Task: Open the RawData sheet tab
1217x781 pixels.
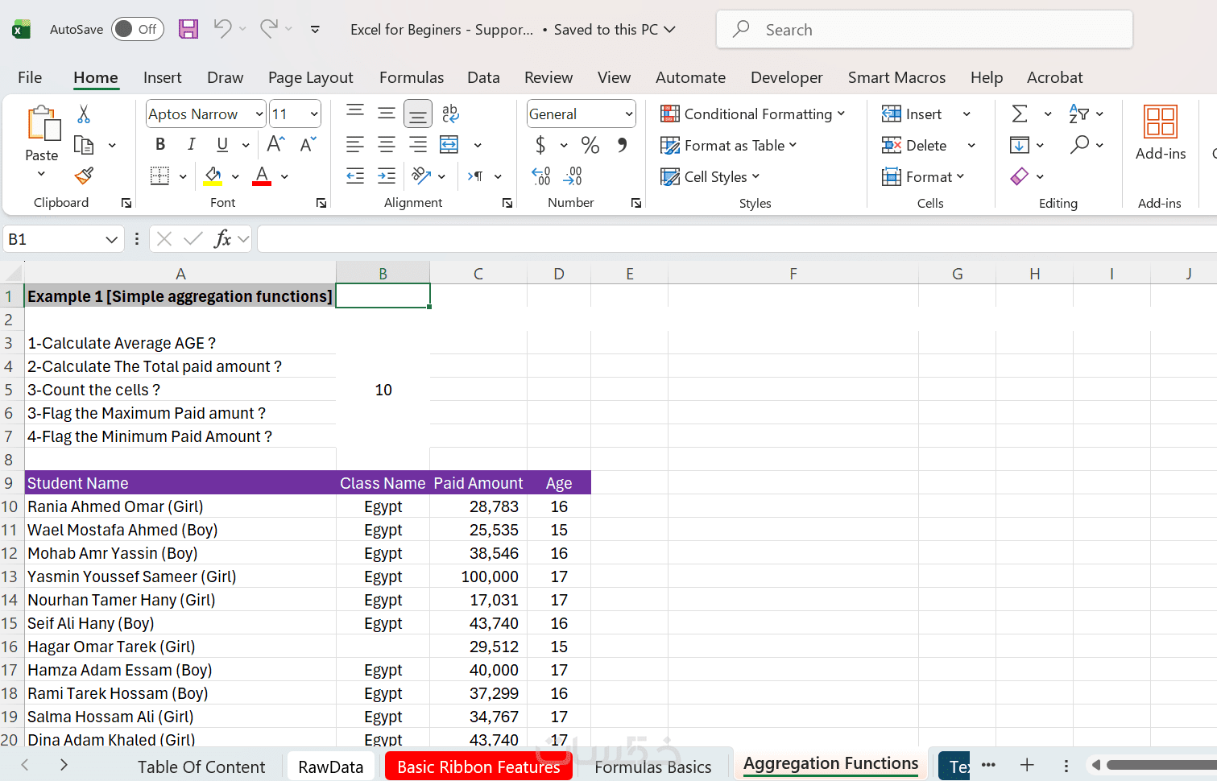Action: [330, 767]
